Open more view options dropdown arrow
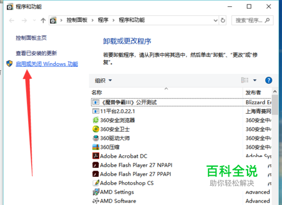Image resolution: width=282 pixels, height=205 pixels. [255, 81]
